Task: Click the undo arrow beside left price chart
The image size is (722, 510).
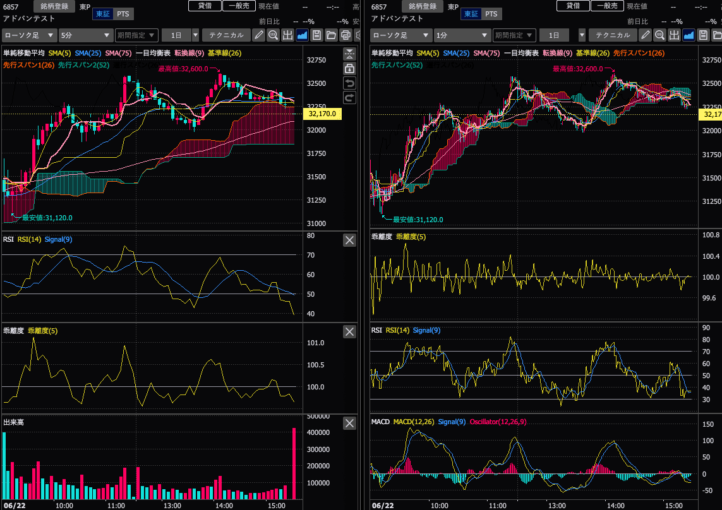Action: coord(349,83)
